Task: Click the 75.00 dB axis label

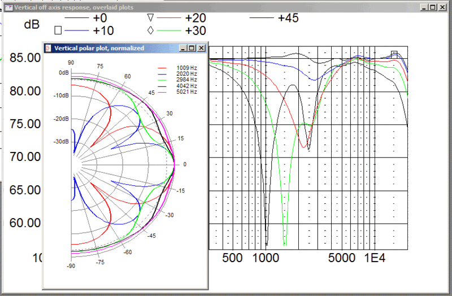Action: [x=25, y=124]
